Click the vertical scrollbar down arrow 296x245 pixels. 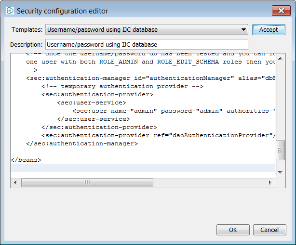(280, 172)
